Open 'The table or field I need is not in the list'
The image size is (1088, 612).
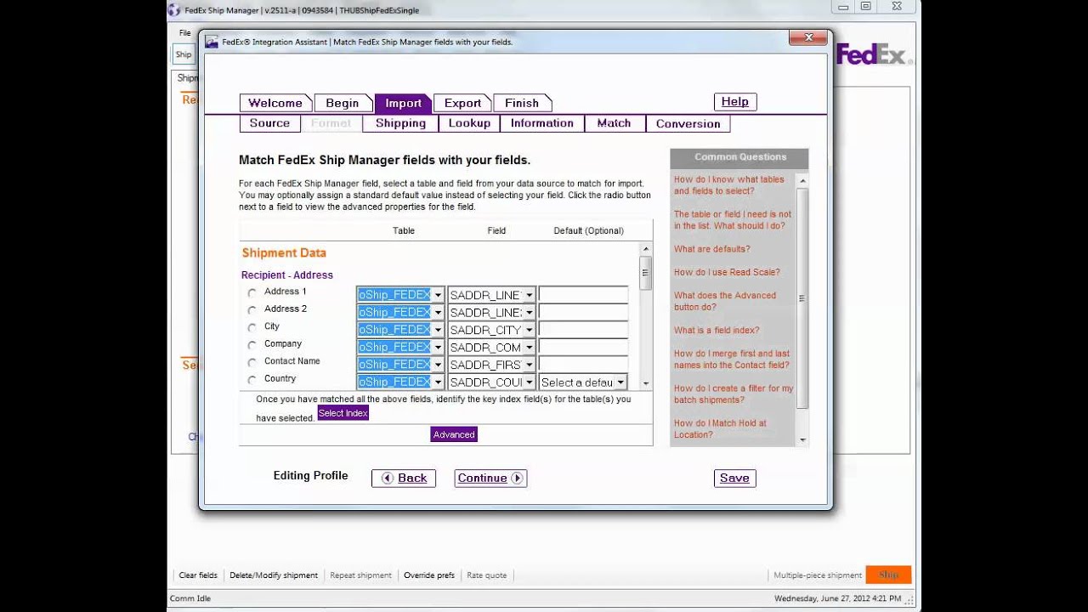pyautogui.click(x=733, y=220)
